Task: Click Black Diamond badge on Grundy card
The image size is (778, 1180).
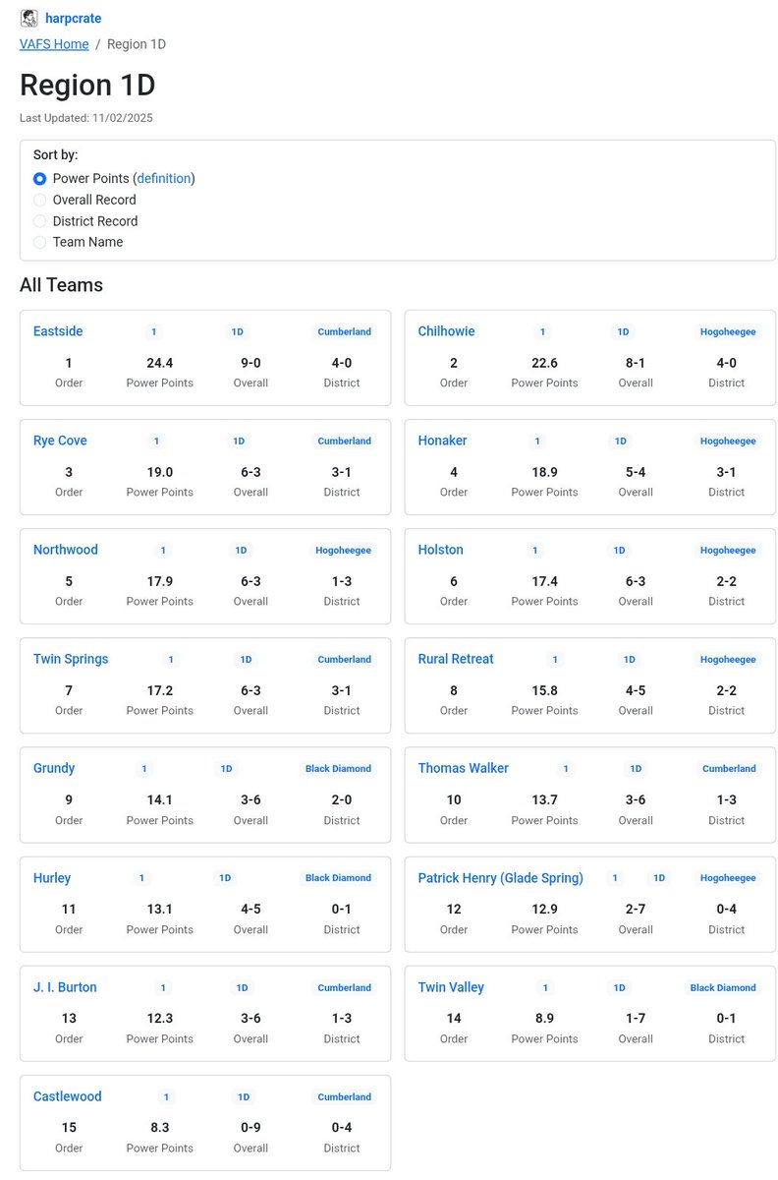Action: click(338, 769)
